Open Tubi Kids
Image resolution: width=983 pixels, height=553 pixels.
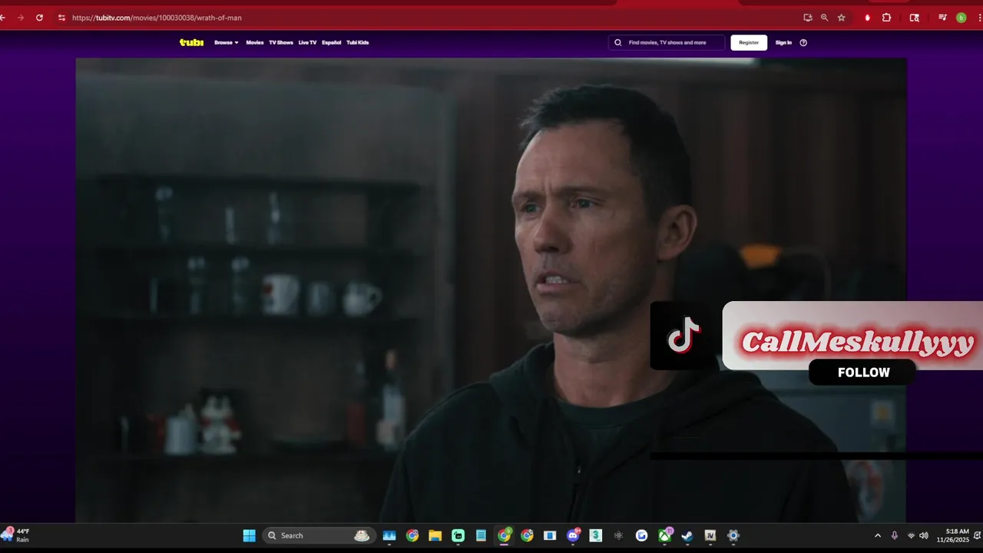[358, 42]
